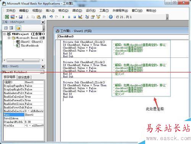Open the 帮助(H) menu
Image resolution: width=191 pixels, height=144 pixels.
tap(151, 10)
